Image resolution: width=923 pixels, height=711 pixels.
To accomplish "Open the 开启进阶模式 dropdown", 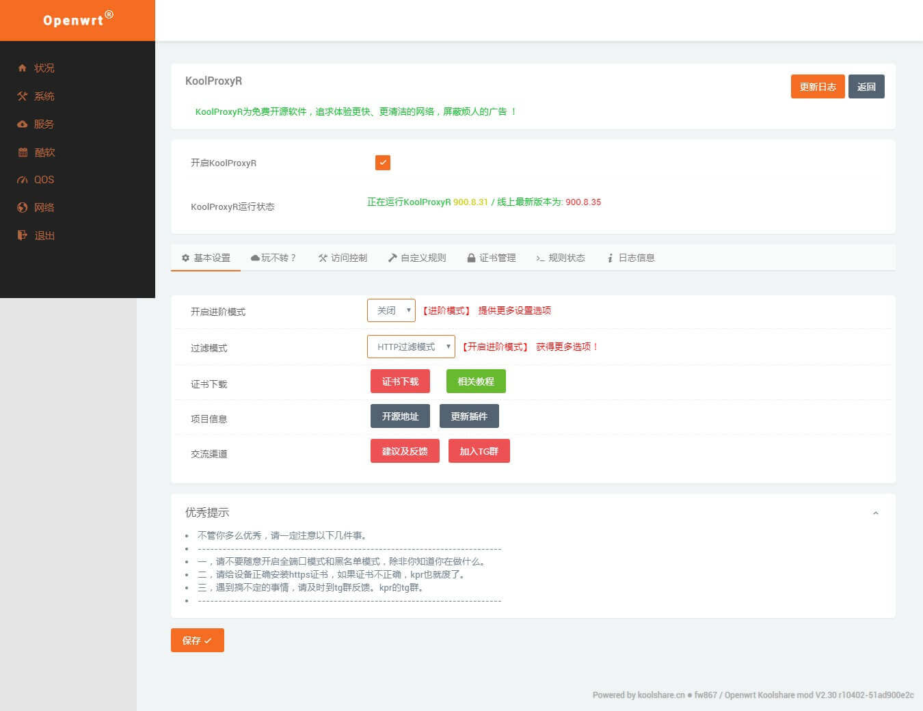I will (x=391, y=310).
